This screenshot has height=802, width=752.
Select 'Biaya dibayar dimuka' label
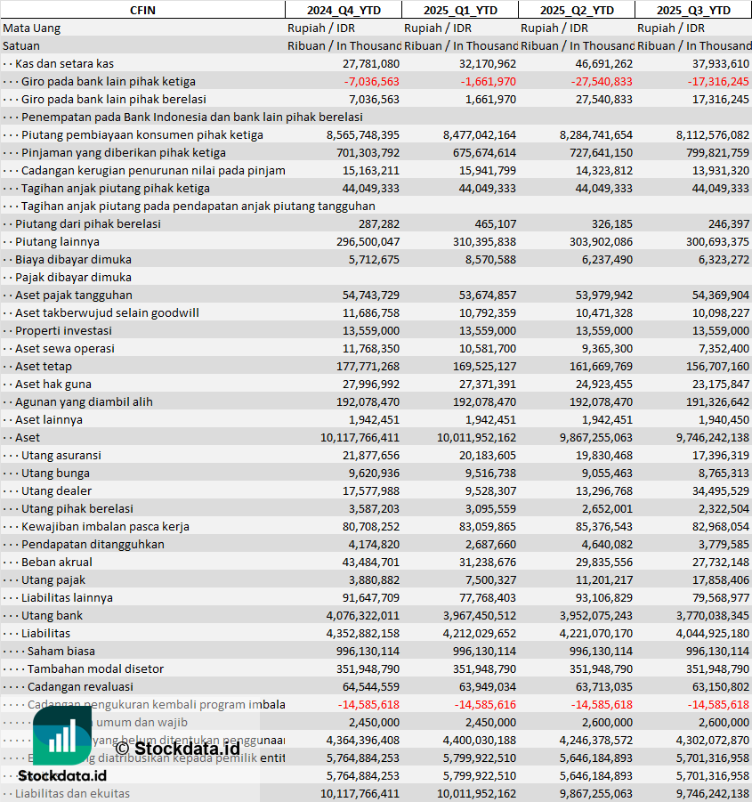(x=73, y=260)
